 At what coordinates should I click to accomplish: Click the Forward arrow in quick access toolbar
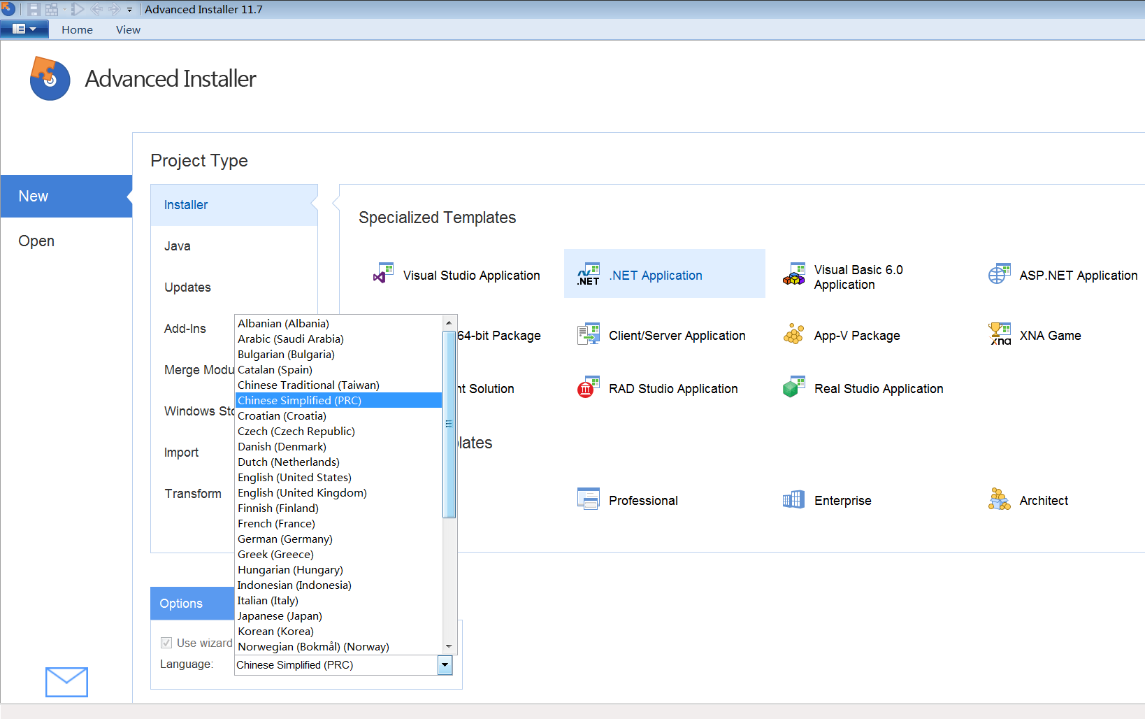[114, 10]
